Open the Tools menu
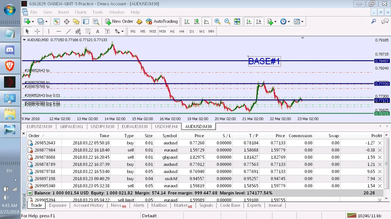 97,12
